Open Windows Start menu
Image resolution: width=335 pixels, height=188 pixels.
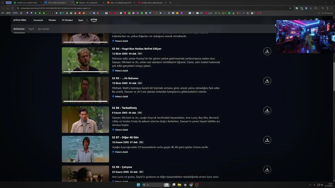coord(138,185)
